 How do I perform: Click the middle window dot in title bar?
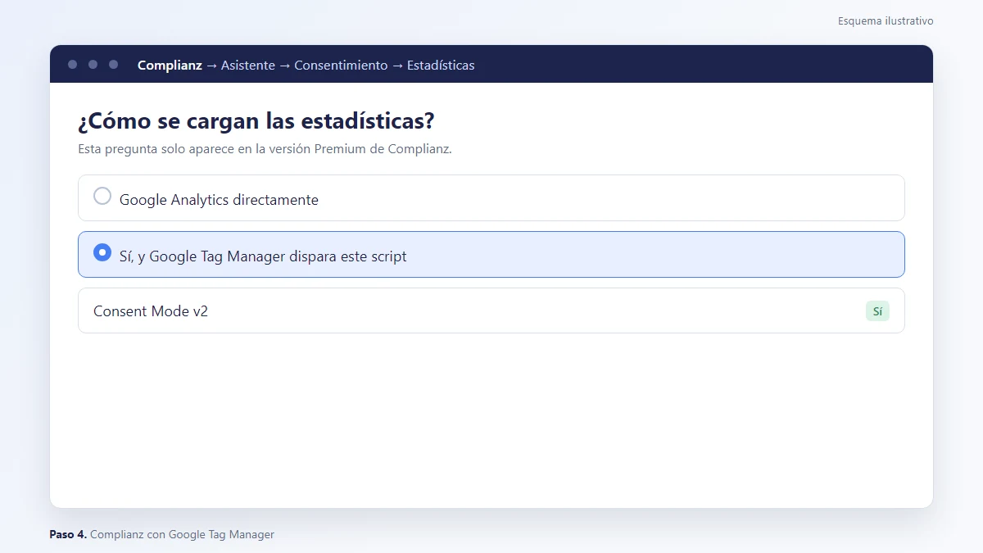(x=93, y=65)
